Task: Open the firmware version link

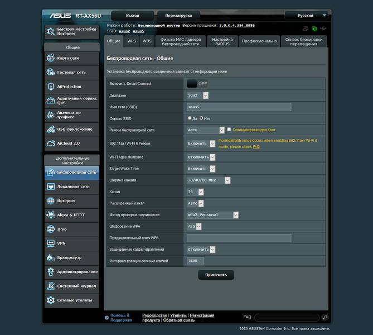Action: tap(237, 25)
